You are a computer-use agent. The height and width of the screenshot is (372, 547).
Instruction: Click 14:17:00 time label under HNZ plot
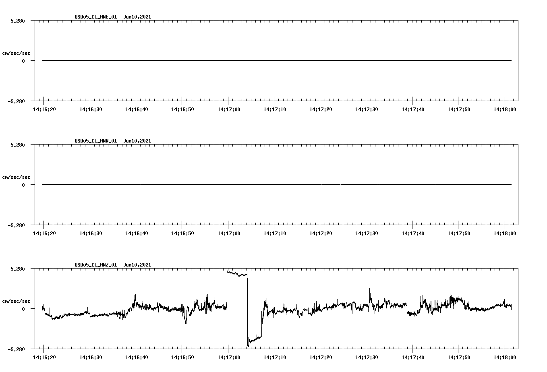[x=228, y=357]
